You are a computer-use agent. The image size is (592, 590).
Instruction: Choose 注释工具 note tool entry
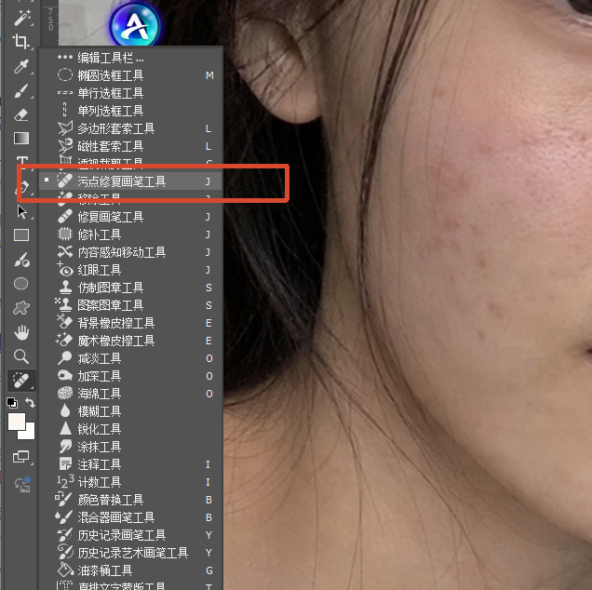(x=131, y=464)
